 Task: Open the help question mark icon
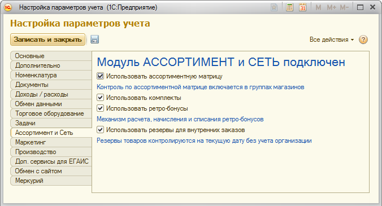[x=363, y=40]
